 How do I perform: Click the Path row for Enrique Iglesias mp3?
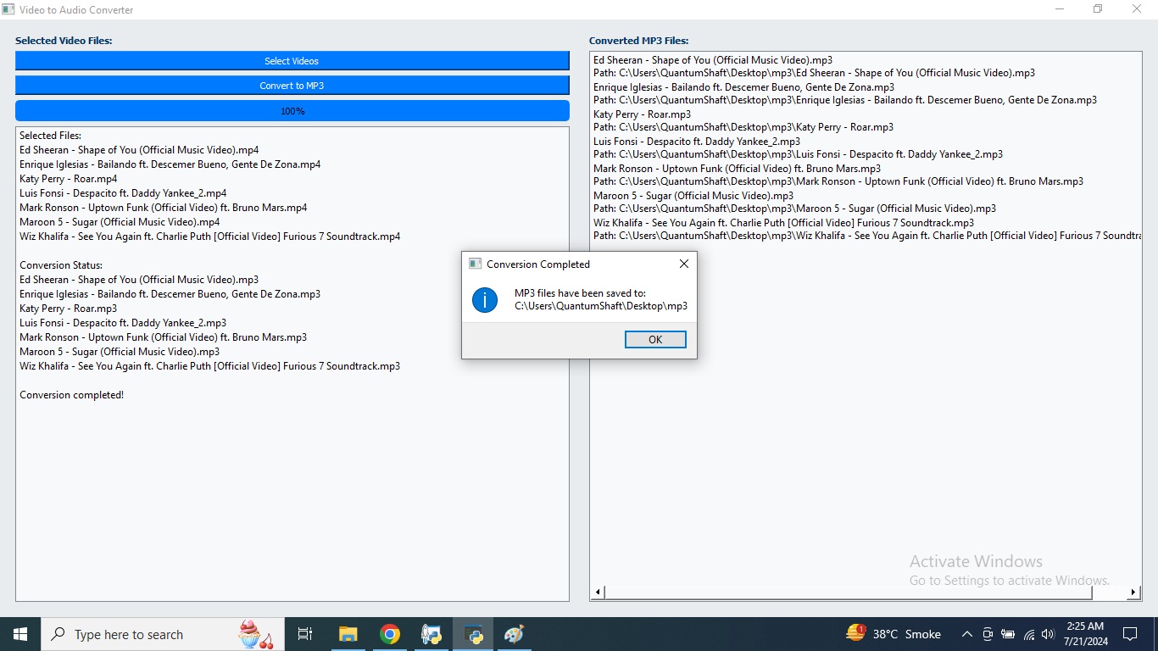[x=845, y=100]
